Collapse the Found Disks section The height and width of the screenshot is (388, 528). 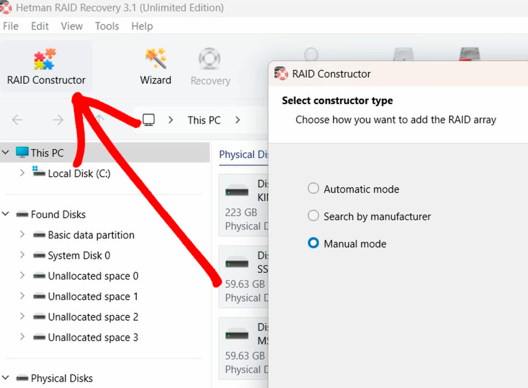coord(5,214)
